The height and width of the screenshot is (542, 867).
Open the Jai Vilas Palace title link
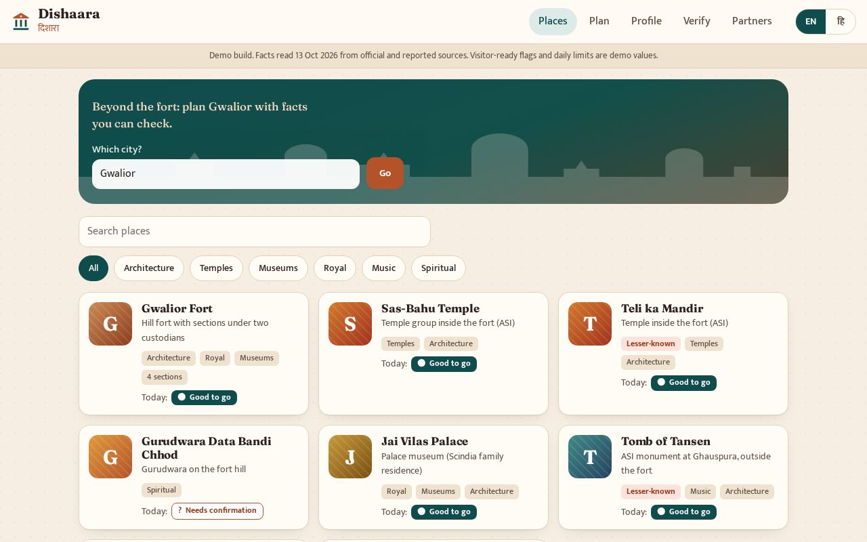coord(425,442)
